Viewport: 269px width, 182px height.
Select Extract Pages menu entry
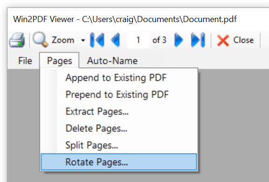click(x=119, y=111)
